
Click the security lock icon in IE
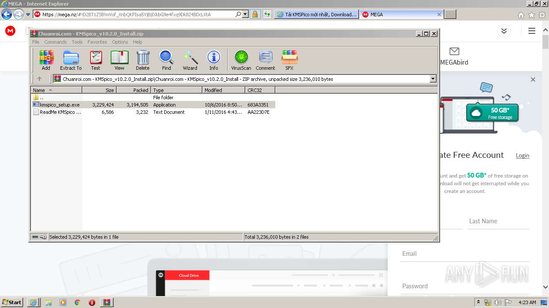255,14
